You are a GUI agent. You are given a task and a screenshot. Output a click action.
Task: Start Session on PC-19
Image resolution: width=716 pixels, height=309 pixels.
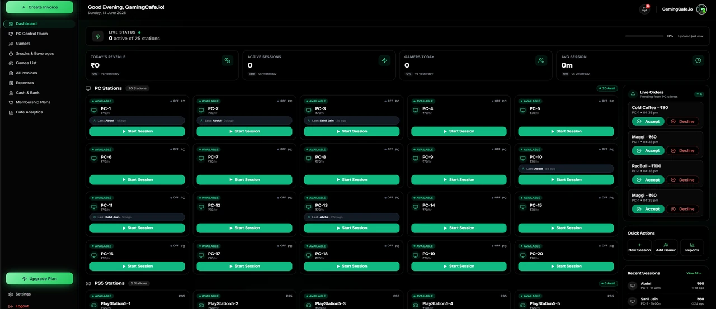coord(459,266)
